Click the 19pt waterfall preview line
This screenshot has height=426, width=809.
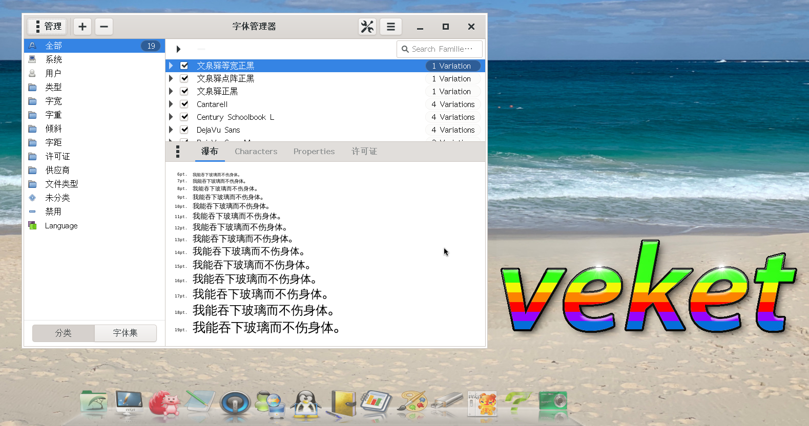click(x=258, y=328)
